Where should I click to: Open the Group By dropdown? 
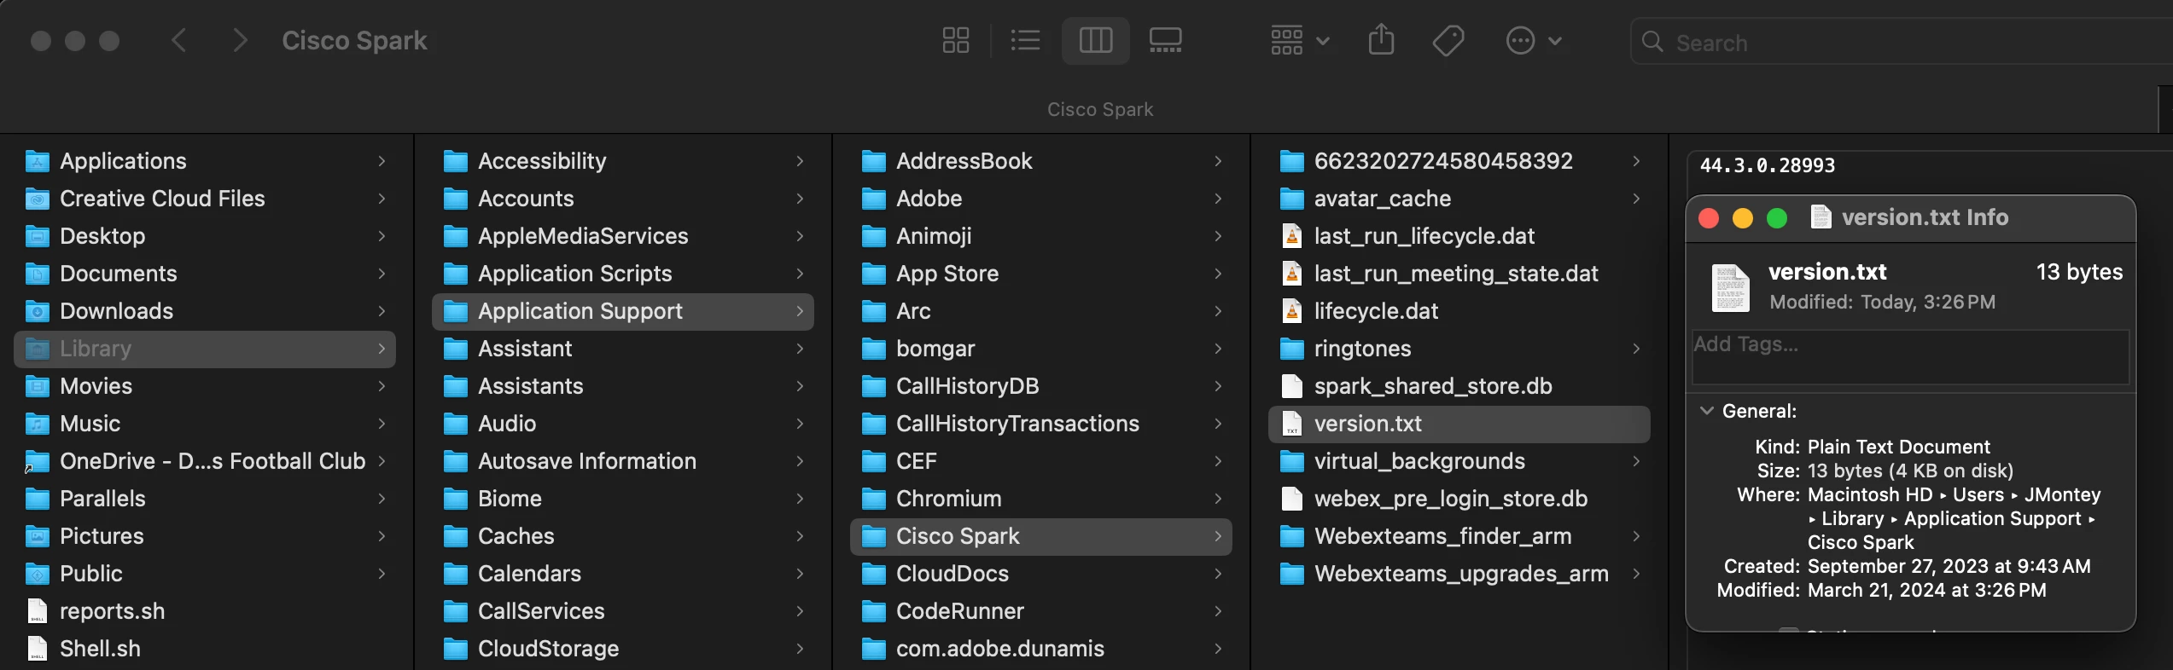click(x=1299, y=40)
